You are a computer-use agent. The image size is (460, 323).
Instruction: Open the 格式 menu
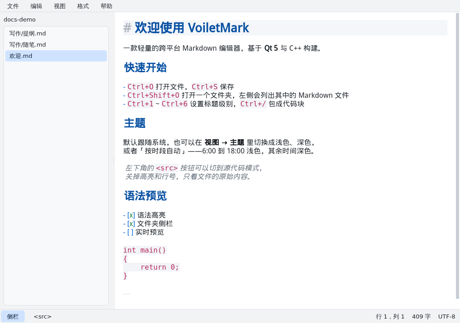(83, 6)
